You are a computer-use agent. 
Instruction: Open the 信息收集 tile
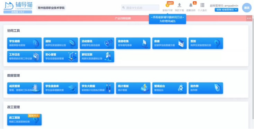[133, 43]
